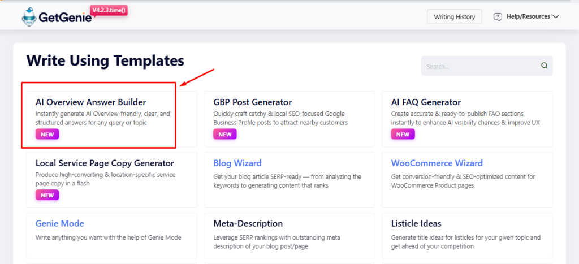This screenshot has width=579, height=264.
Task: Type in the template Search field
Action: click(x=481, y=66)
